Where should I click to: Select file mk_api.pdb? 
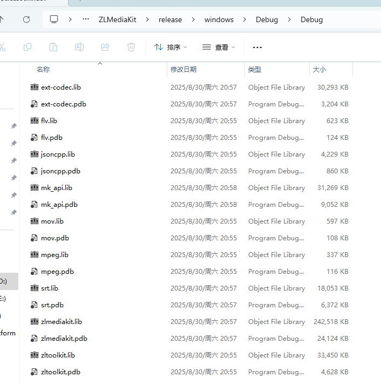(x=59, y=205)
